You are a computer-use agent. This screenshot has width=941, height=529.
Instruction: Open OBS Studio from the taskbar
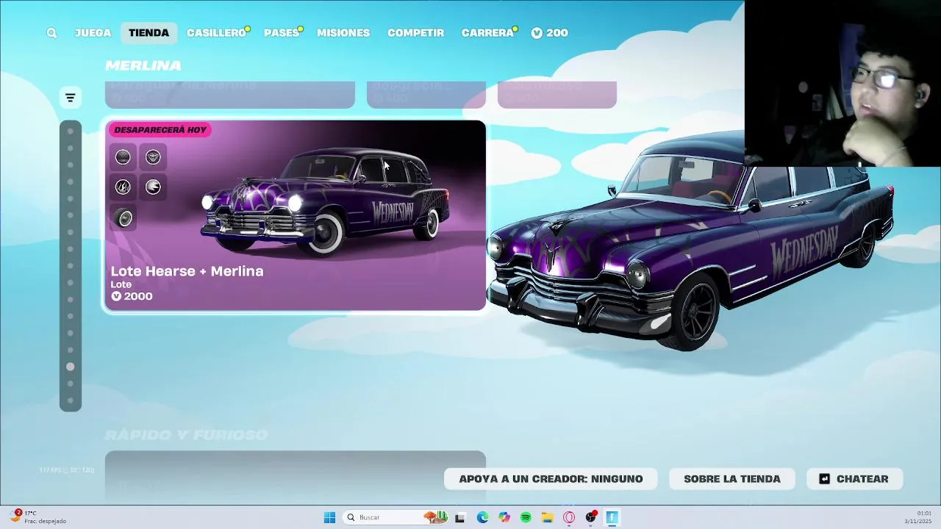[x=590, y=517]
